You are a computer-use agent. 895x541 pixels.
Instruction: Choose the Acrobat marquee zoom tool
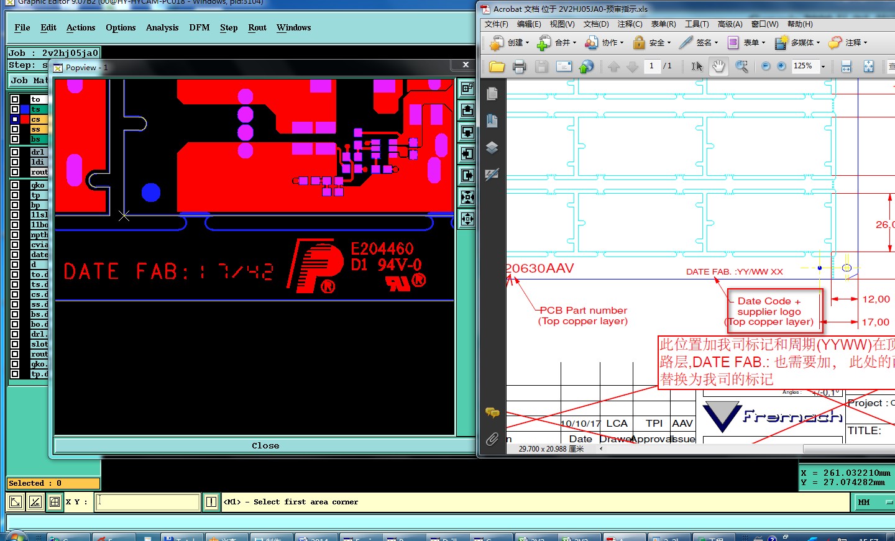tap(741, 66)
